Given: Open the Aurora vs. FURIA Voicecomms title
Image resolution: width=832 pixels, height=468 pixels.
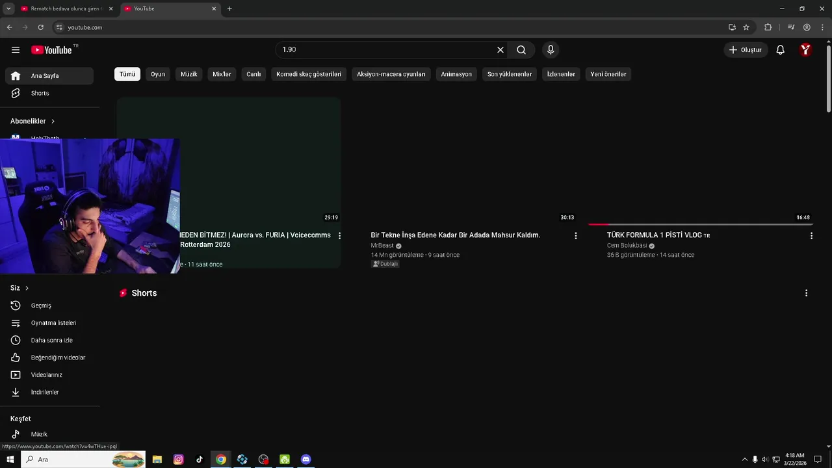Looking at the screenshot, I should point(255,240).
